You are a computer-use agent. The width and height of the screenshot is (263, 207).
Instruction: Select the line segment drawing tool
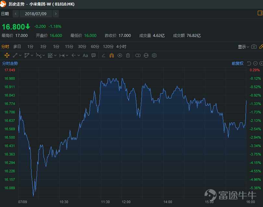pyautogui.click(x=15, y=55)
